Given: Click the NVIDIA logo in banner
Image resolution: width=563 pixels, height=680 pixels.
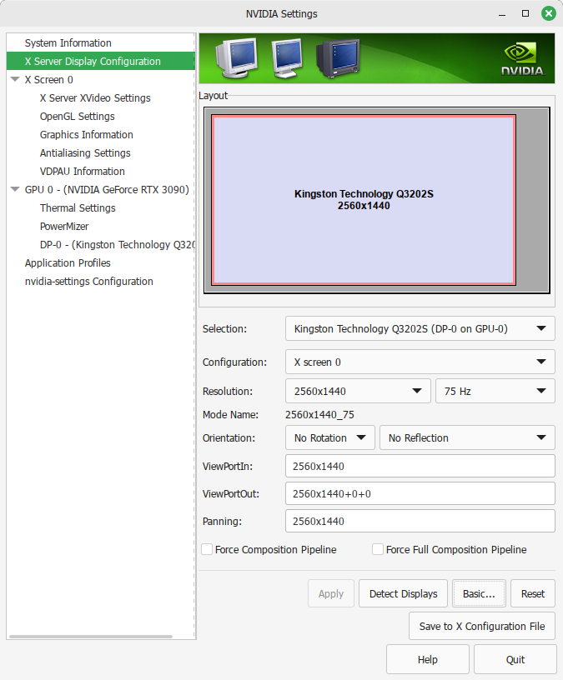Looking at the screenshot, I should click(523, 59).
